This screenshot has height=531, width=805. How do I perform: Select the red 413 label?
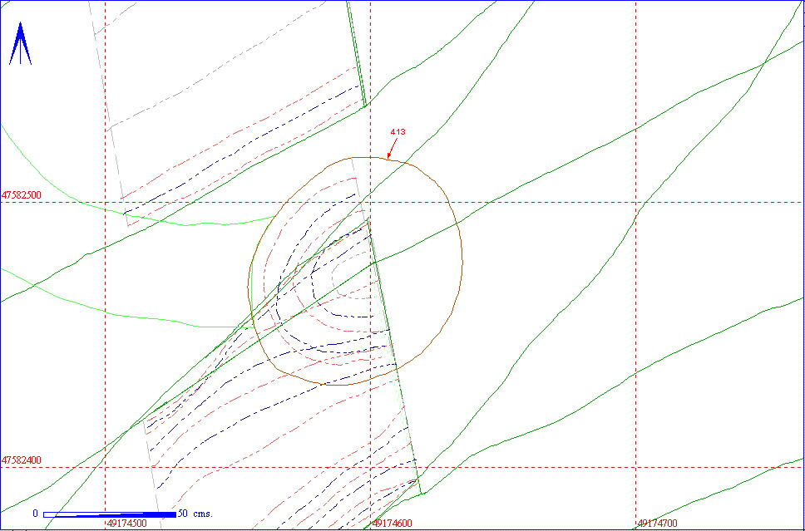click(x=398, y=132)
